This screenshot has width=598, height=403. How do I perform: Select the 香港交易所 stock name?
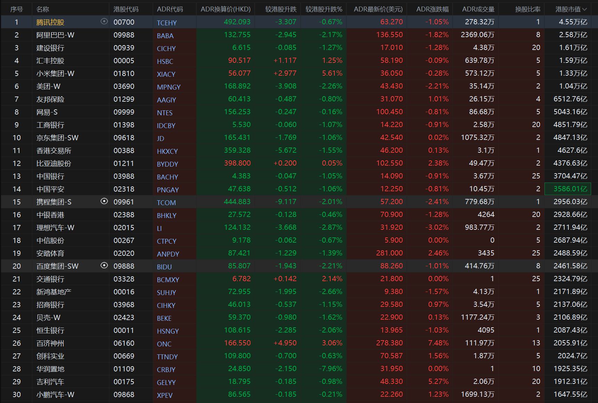(54, 151)
